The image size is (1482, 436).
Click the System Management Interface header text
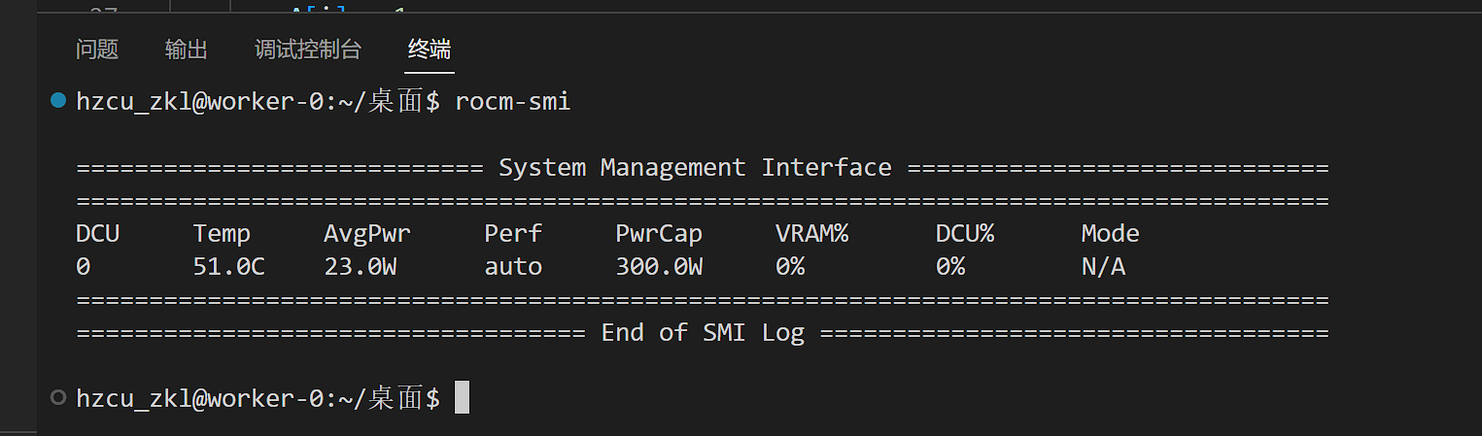[x=695, y=167]
